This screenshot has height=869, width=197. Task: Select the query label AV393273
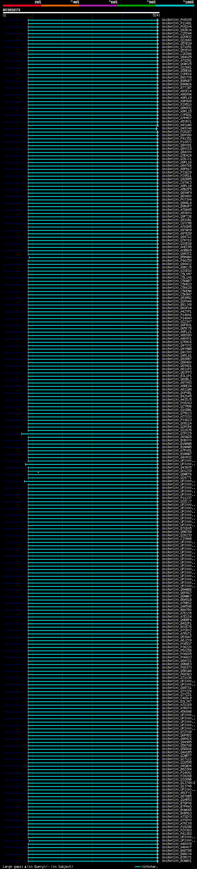click(11, 10)
